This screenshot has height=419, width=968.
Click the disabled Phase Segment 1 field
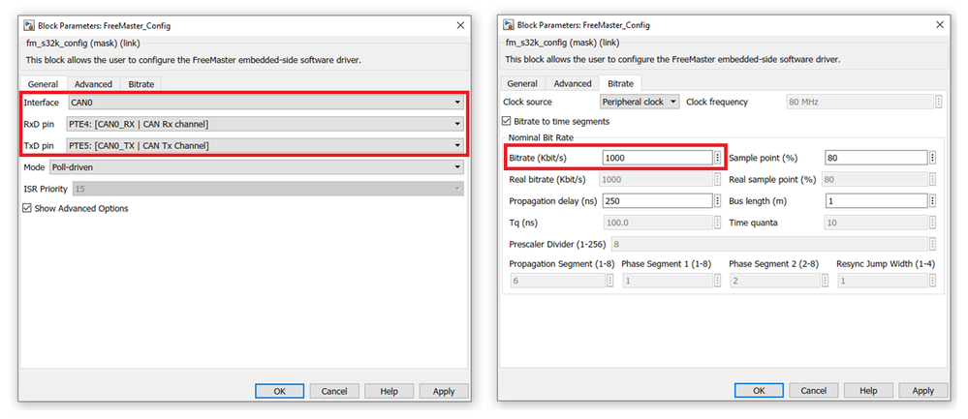coord(667,281)
